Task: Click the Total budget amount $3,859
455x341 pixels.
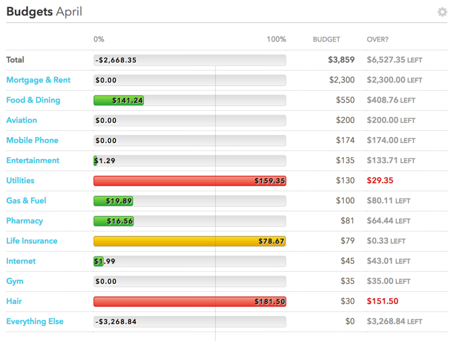Action: pos(341,60)
